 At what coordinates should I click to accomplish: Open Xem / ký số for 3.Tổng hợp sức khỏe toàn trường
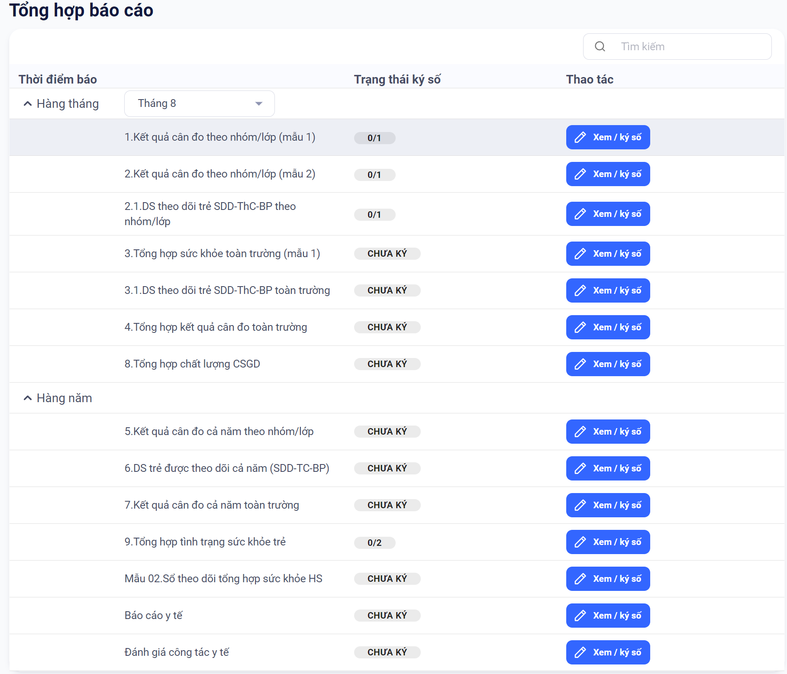608,254
